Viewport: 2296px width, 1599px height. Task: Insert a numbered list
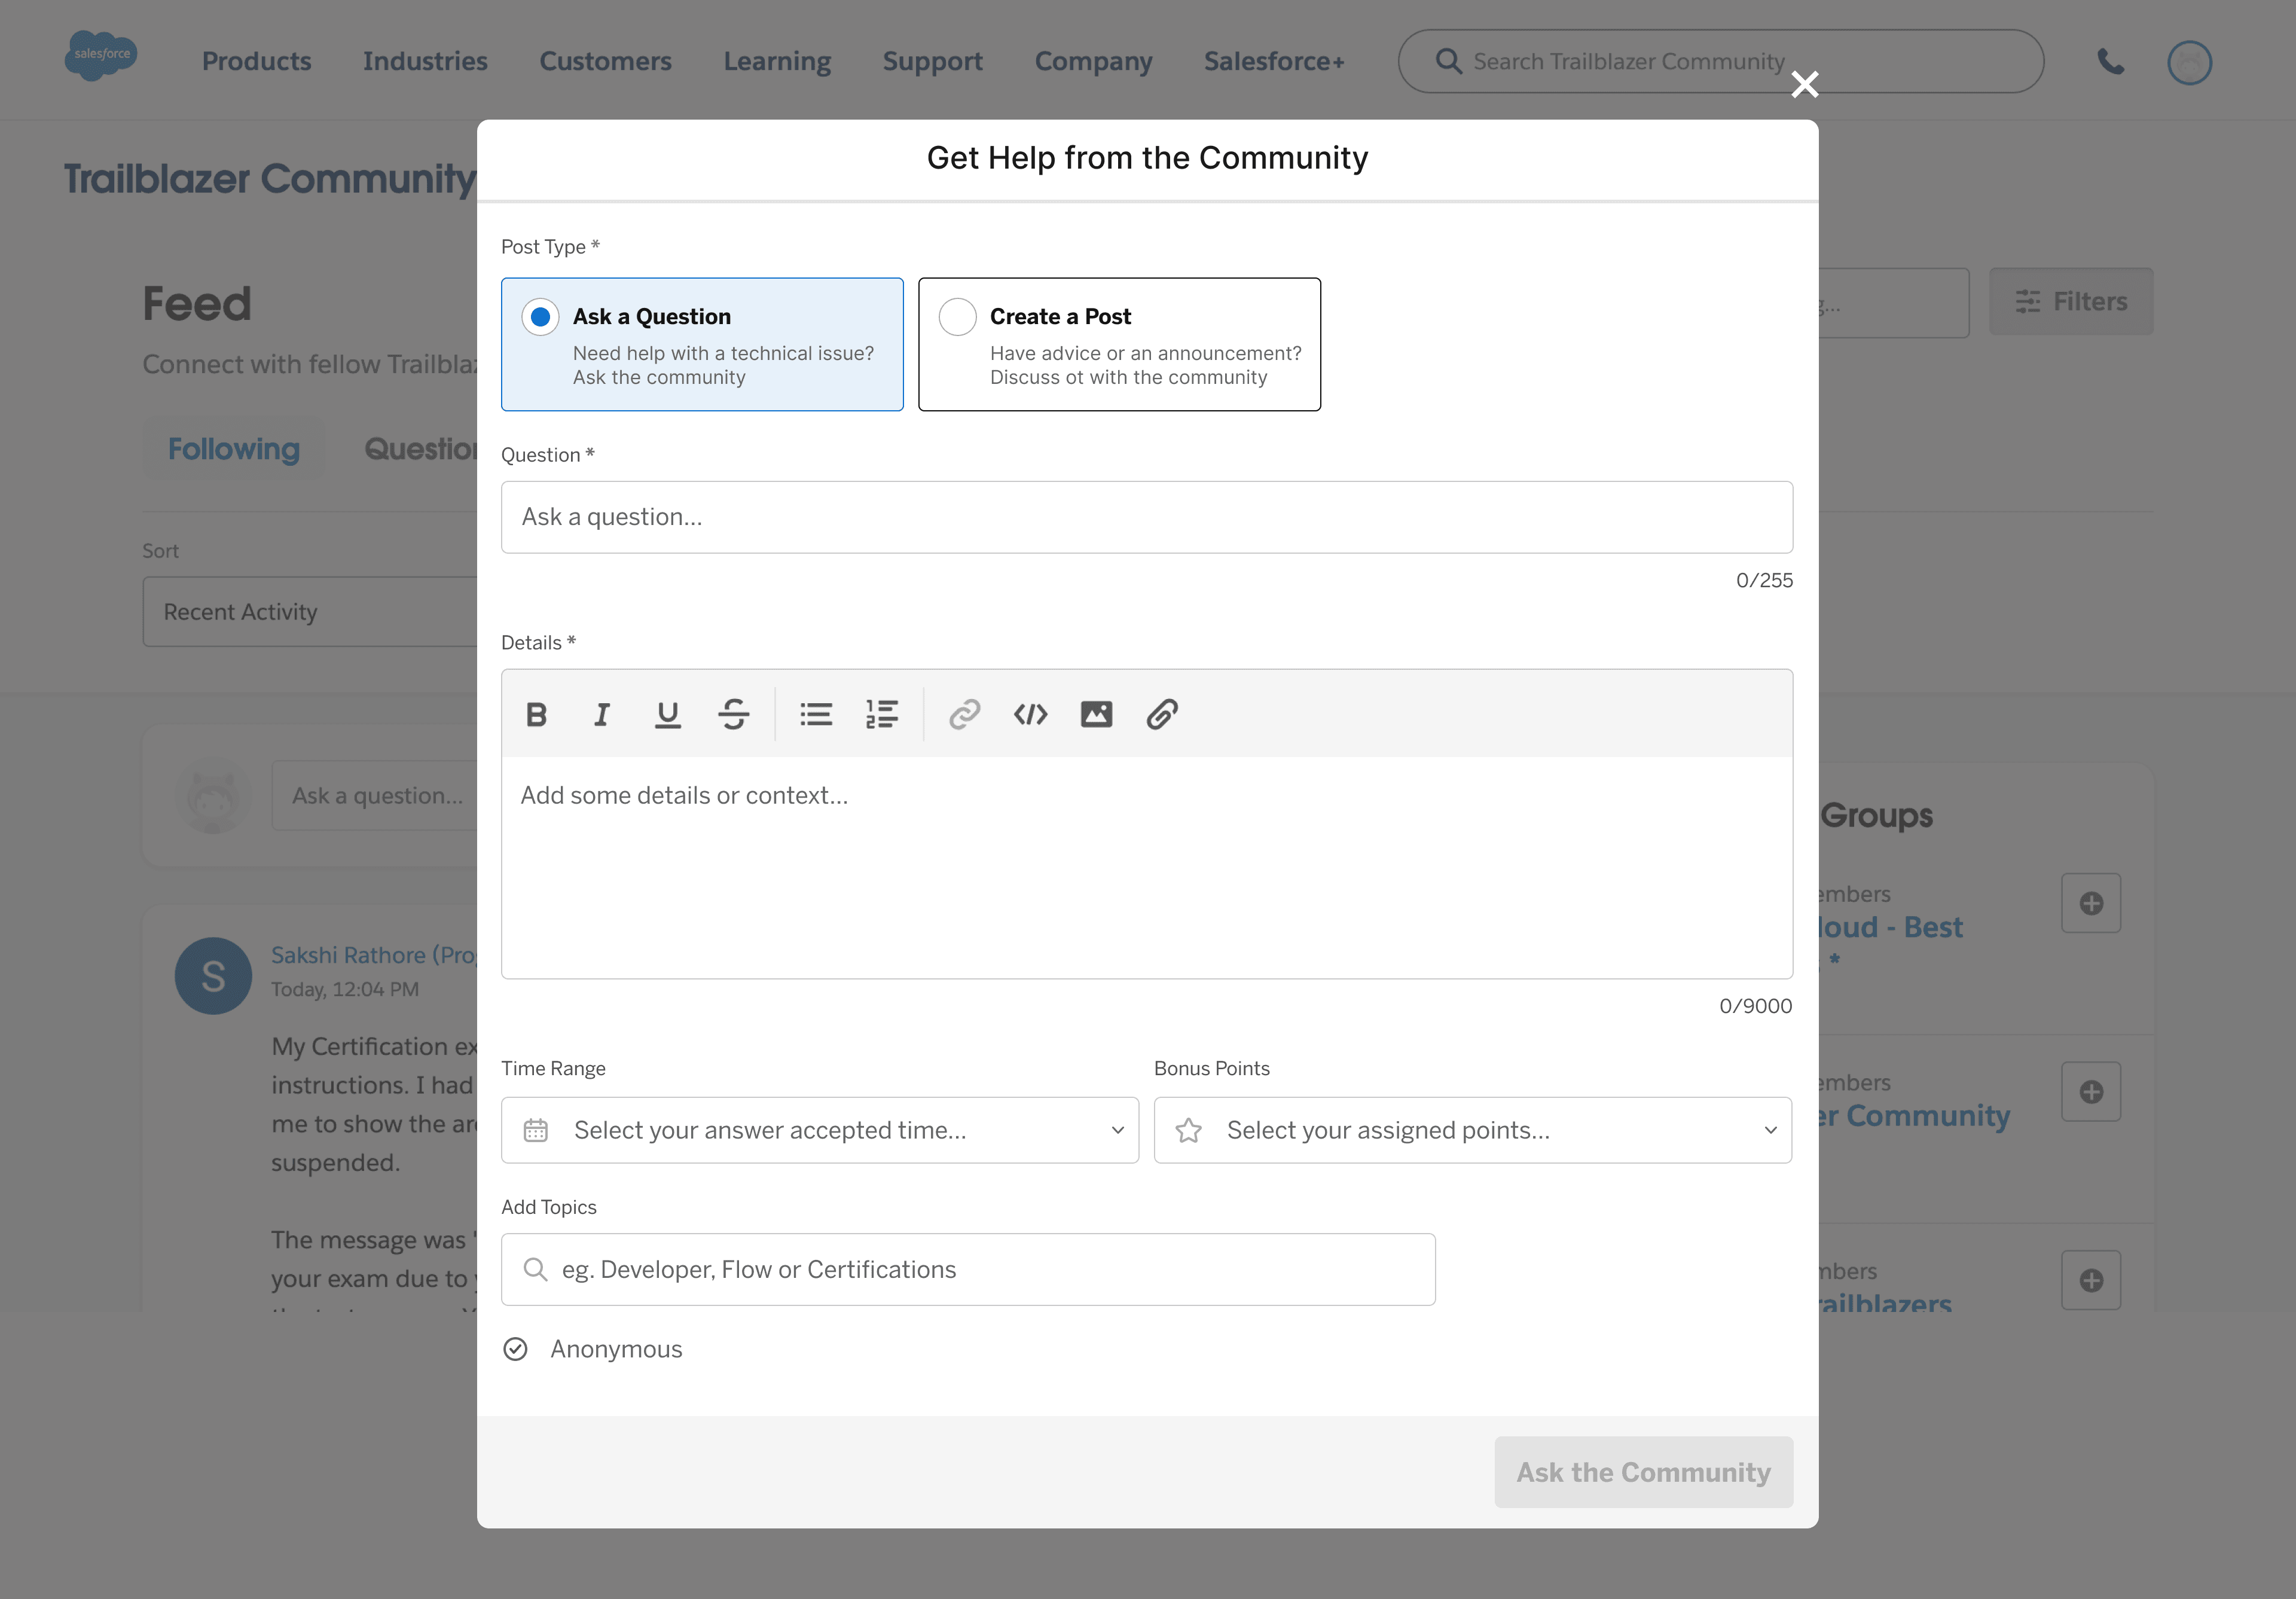click(881, 714)
